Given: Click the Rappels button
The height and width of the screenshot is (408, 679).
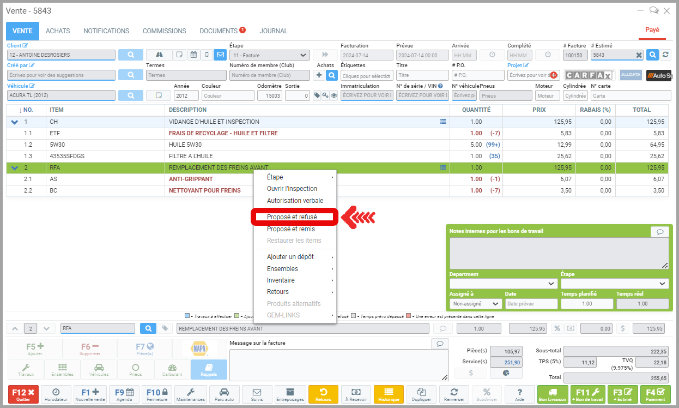Looking at the screenshot, I should pos(209,370).
